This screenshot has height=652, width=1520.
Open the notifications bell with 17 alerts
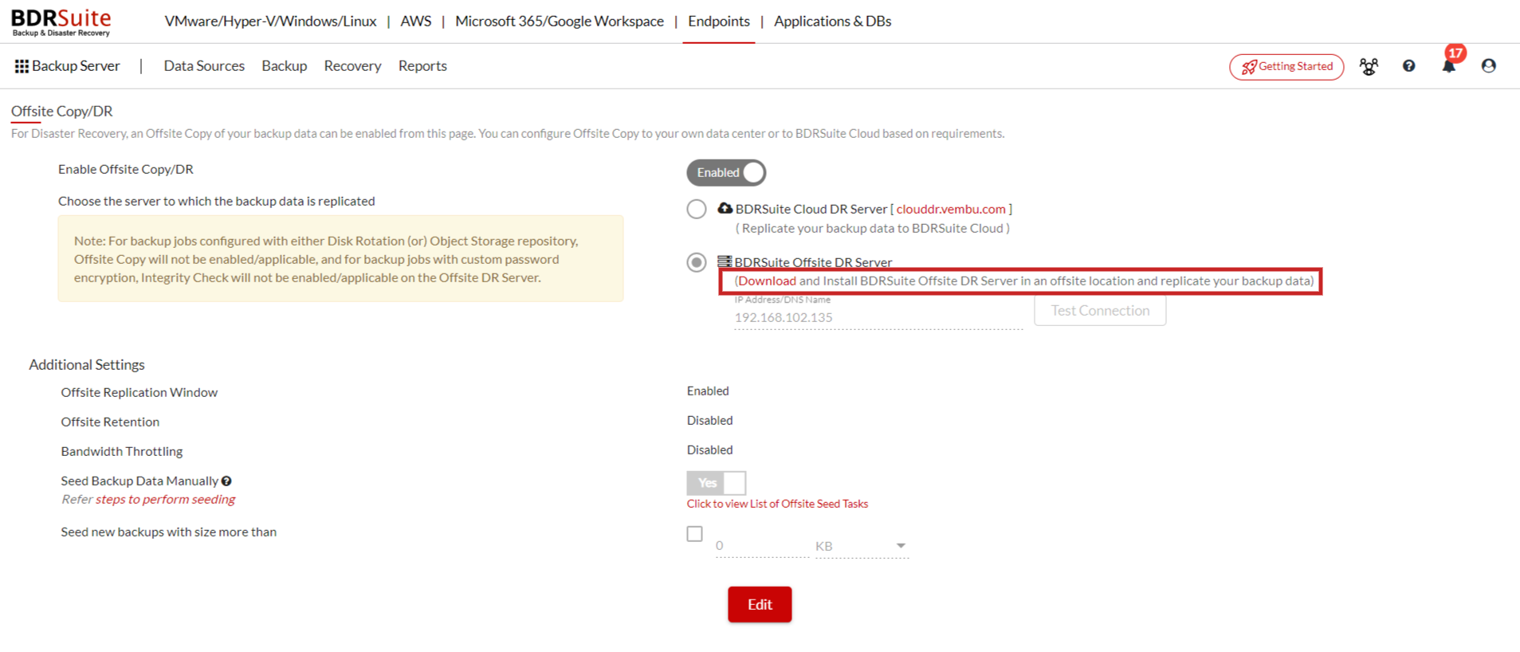(1450, 65)
